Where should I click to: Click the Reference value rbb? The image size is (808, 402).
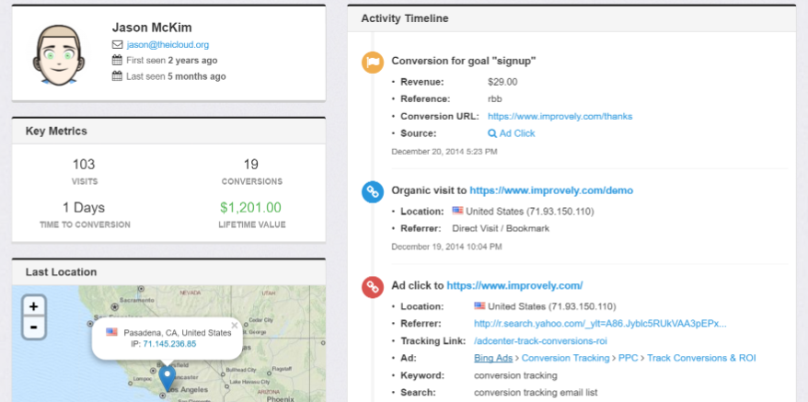tap(495, 99)
